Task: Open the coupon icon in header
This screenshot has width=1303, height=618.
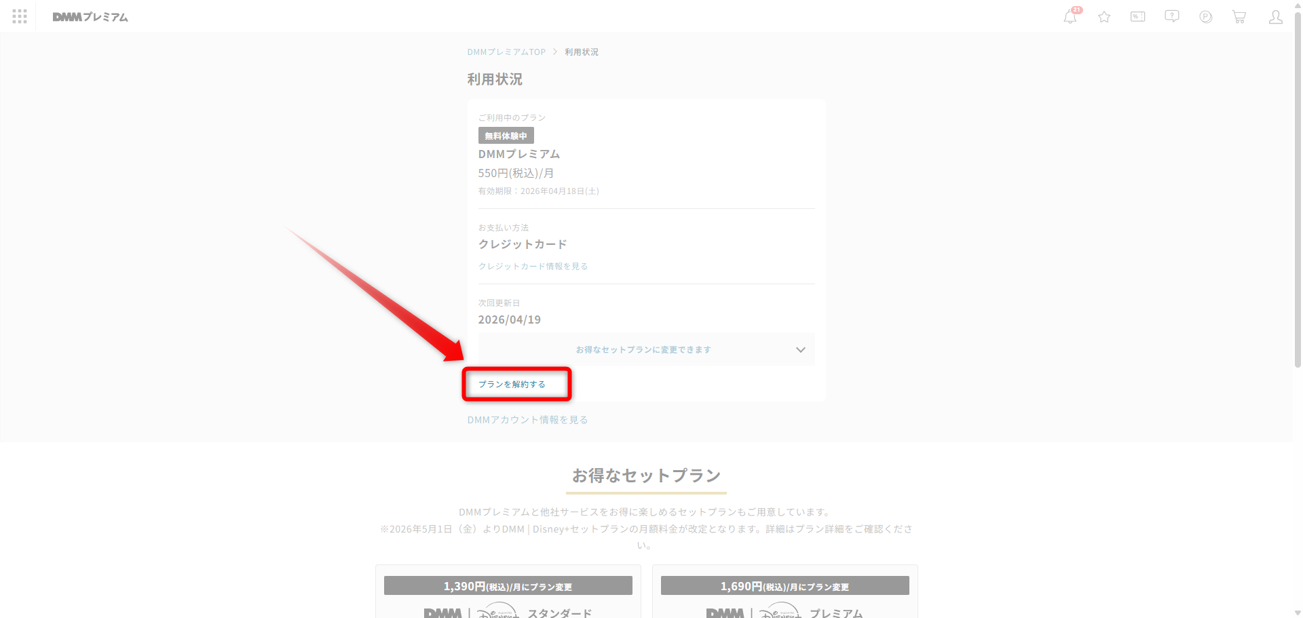Action: pos(1138,16)
